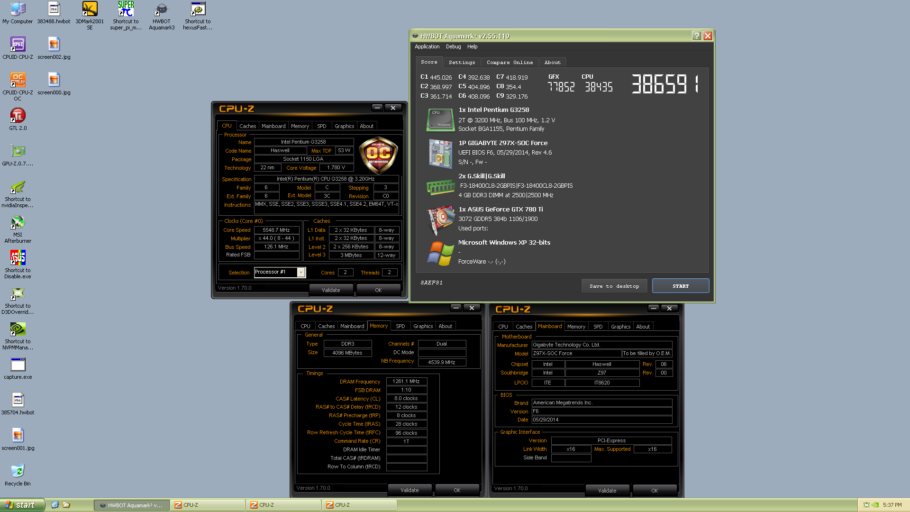Open the Help menu in Aquamark

pyautogui.click(x=472, y=46)
